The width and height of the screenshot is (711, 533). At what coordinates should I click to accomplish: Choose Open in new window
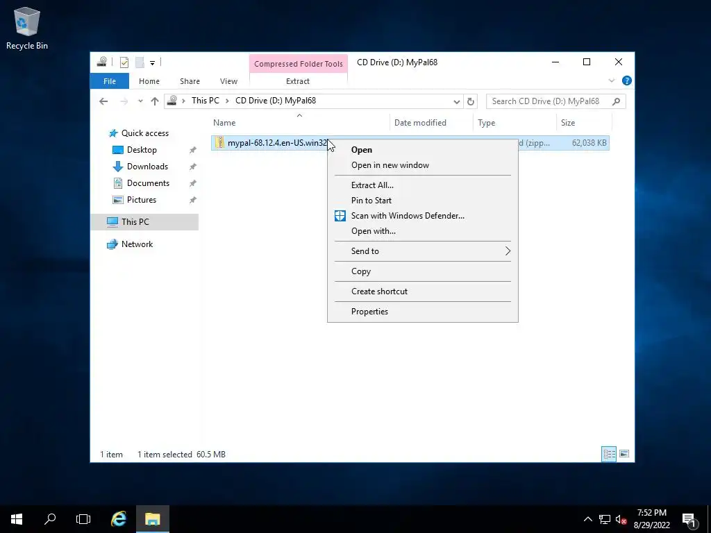click(x=423, y=165)
